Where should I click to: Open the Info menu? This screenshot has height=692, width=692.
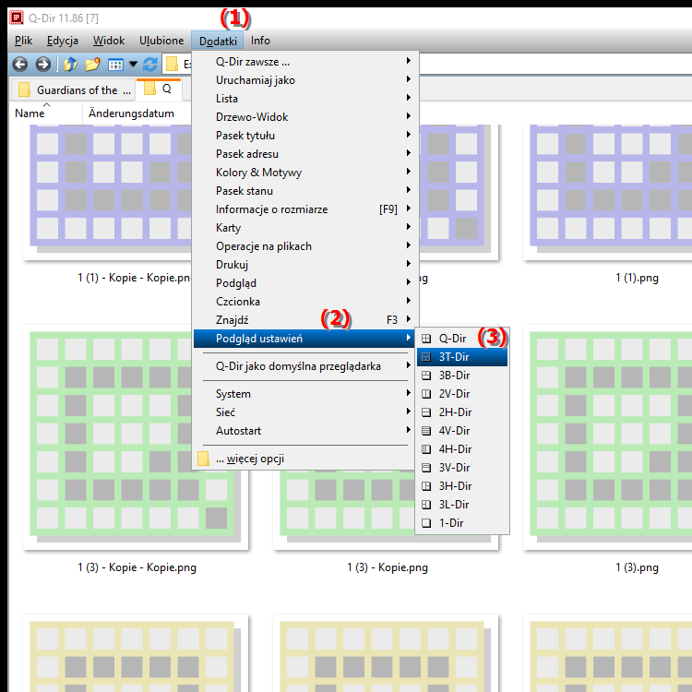[260, 41]
